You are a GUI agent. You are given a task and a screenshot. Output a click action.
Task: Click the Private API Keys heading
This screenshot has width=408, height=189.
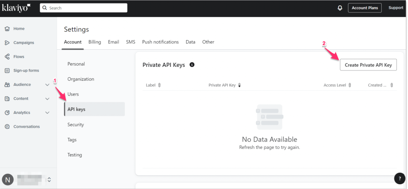164,65
